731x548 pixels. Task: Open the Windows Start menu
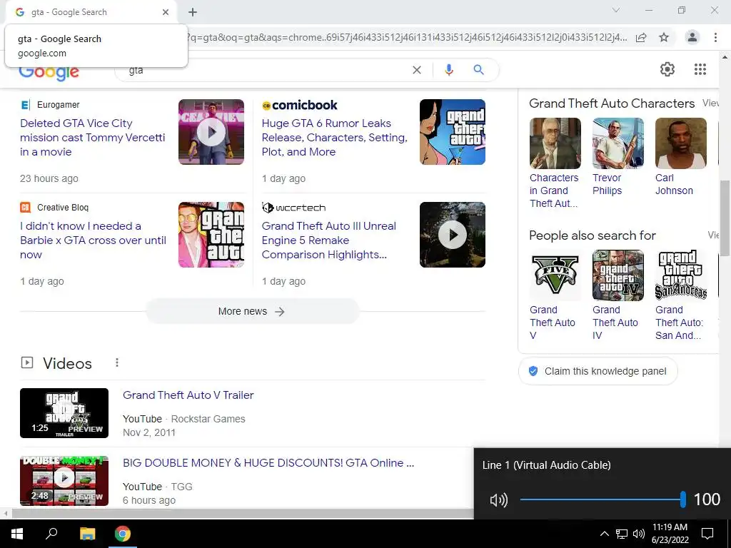pos(17,534)
